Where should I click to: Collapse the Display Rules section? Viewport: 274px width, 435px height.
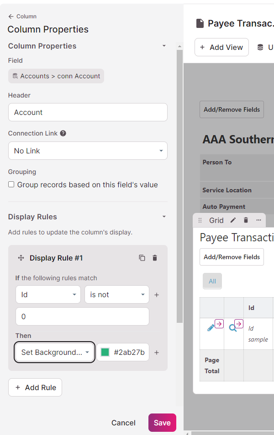(164, 217)
